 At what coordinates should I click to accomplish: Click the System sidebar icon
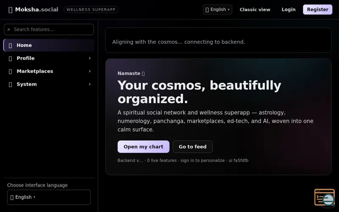(10, 84)
